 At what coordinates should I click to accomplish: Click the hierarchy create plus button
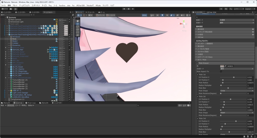(3, 15)
